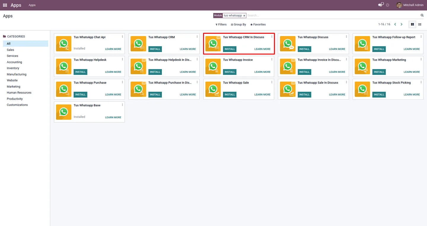Click the Tus Whatsapp Helpdesk app icon
Image resolution: width=427 pixels, height=226 pixels.
point(64,67)
